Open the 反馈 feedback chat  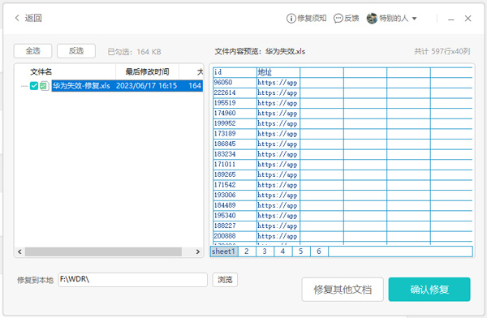tap(346, 19)
